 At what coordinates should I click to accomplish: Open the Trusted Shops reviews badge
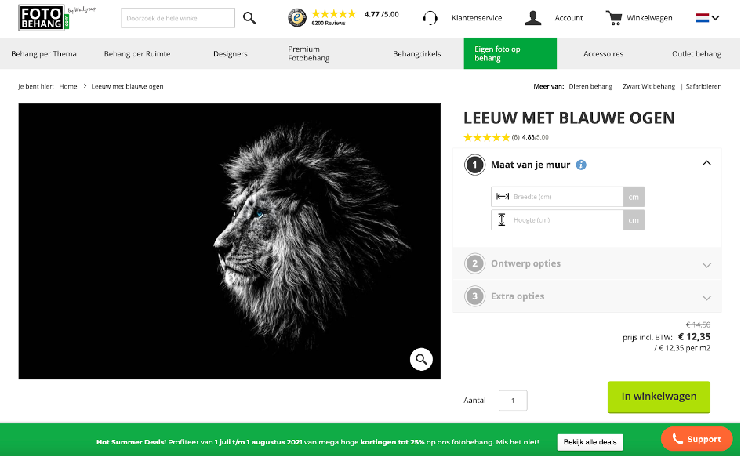(x=297, y=17)
